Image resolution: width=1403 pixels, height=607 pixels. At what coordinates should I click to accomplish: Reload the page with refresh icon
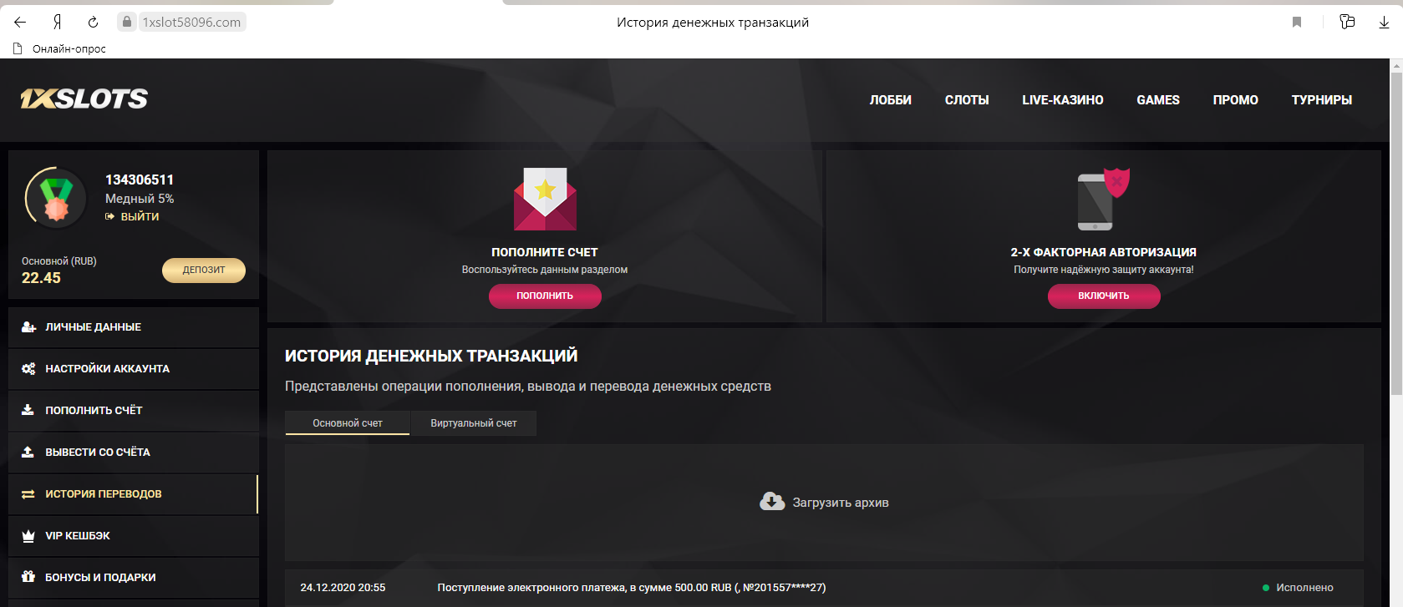(93, 22)
